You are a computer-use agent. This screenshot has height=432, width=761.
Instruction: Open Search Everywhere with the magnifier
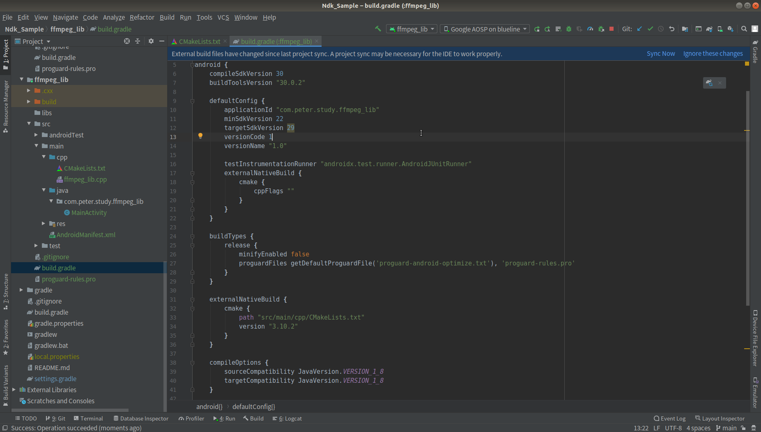[744, 29]
